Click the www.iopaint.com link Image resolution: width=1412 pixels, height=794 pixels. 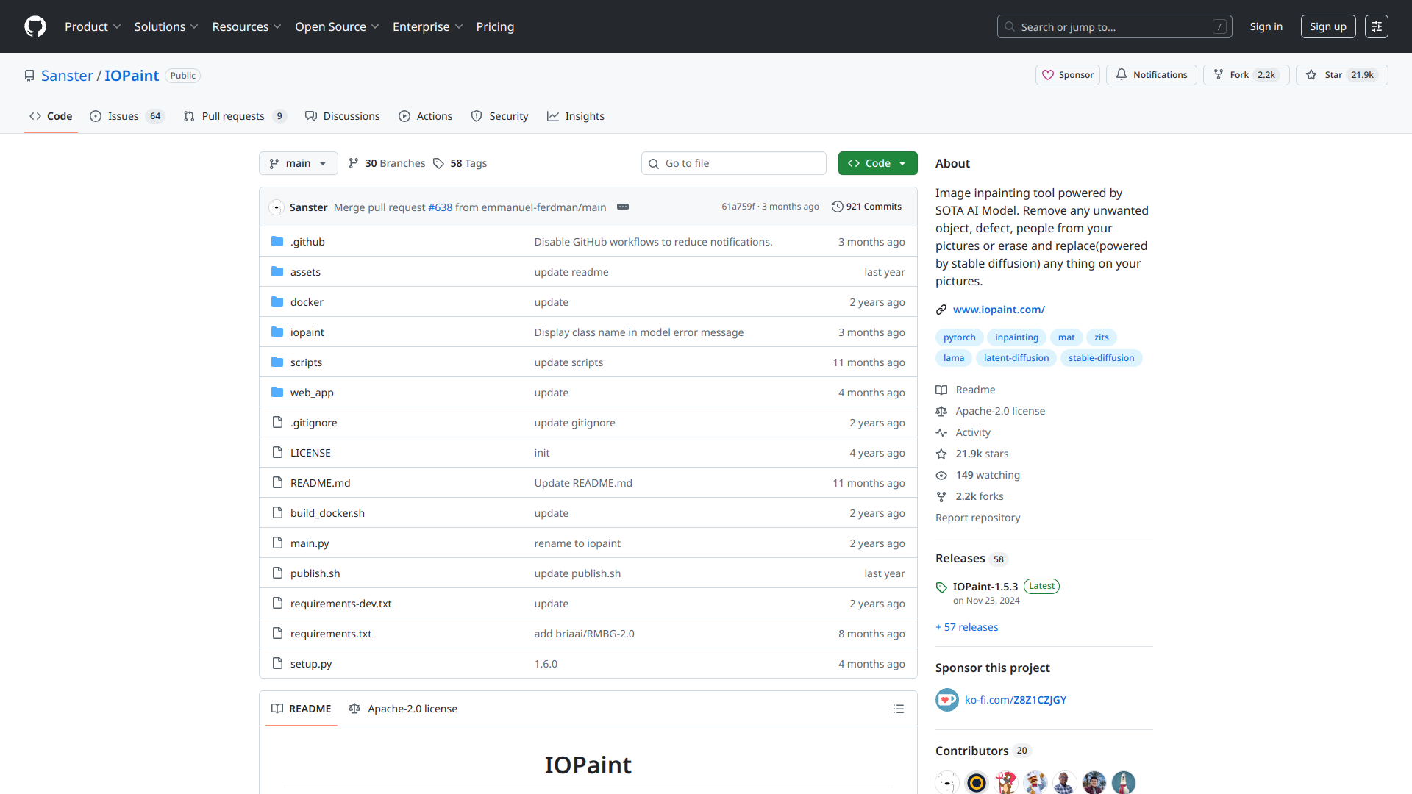click(x=999, y=310)
